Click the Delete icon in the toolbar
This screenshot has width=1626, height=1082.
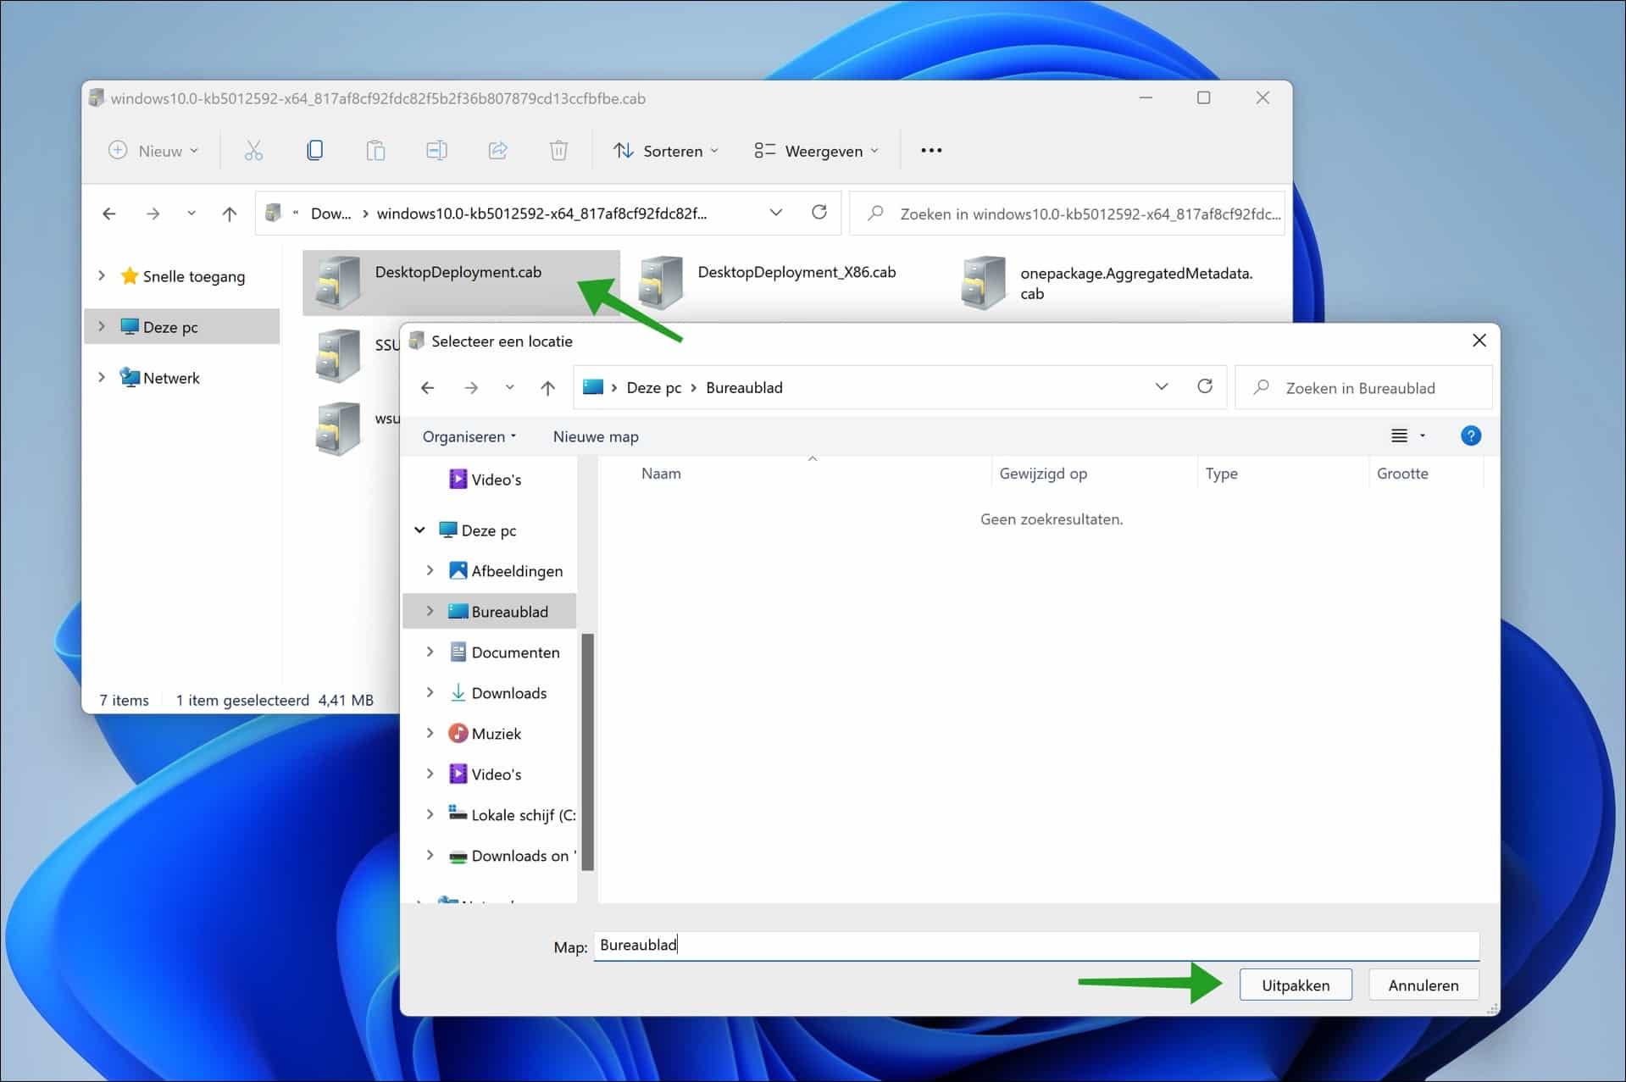(558, 150)
